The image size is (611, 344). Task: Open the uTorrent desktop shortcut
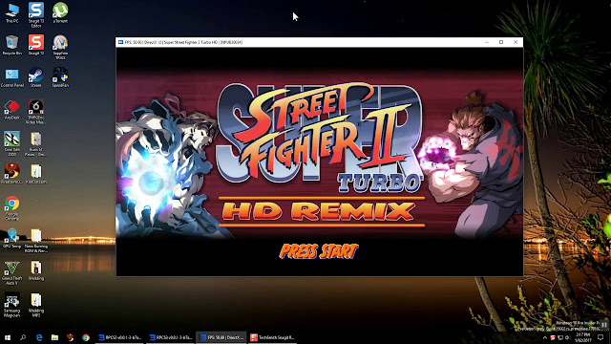coord(60,12)
